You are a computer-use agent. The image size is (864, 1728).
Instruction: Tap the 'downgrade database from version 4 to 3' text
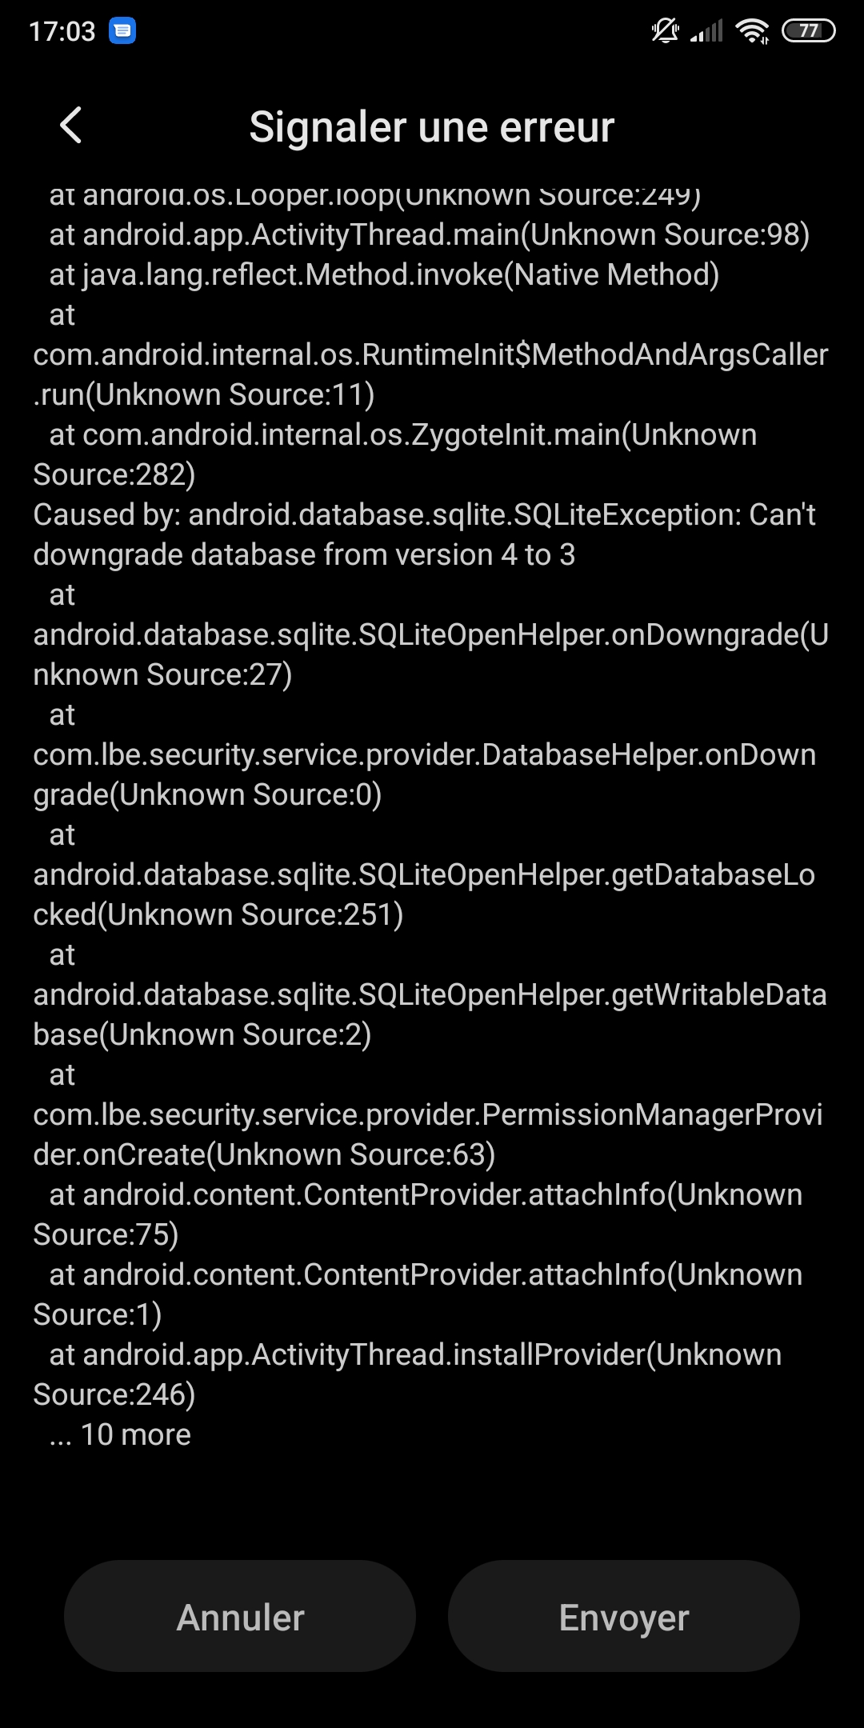304,554
